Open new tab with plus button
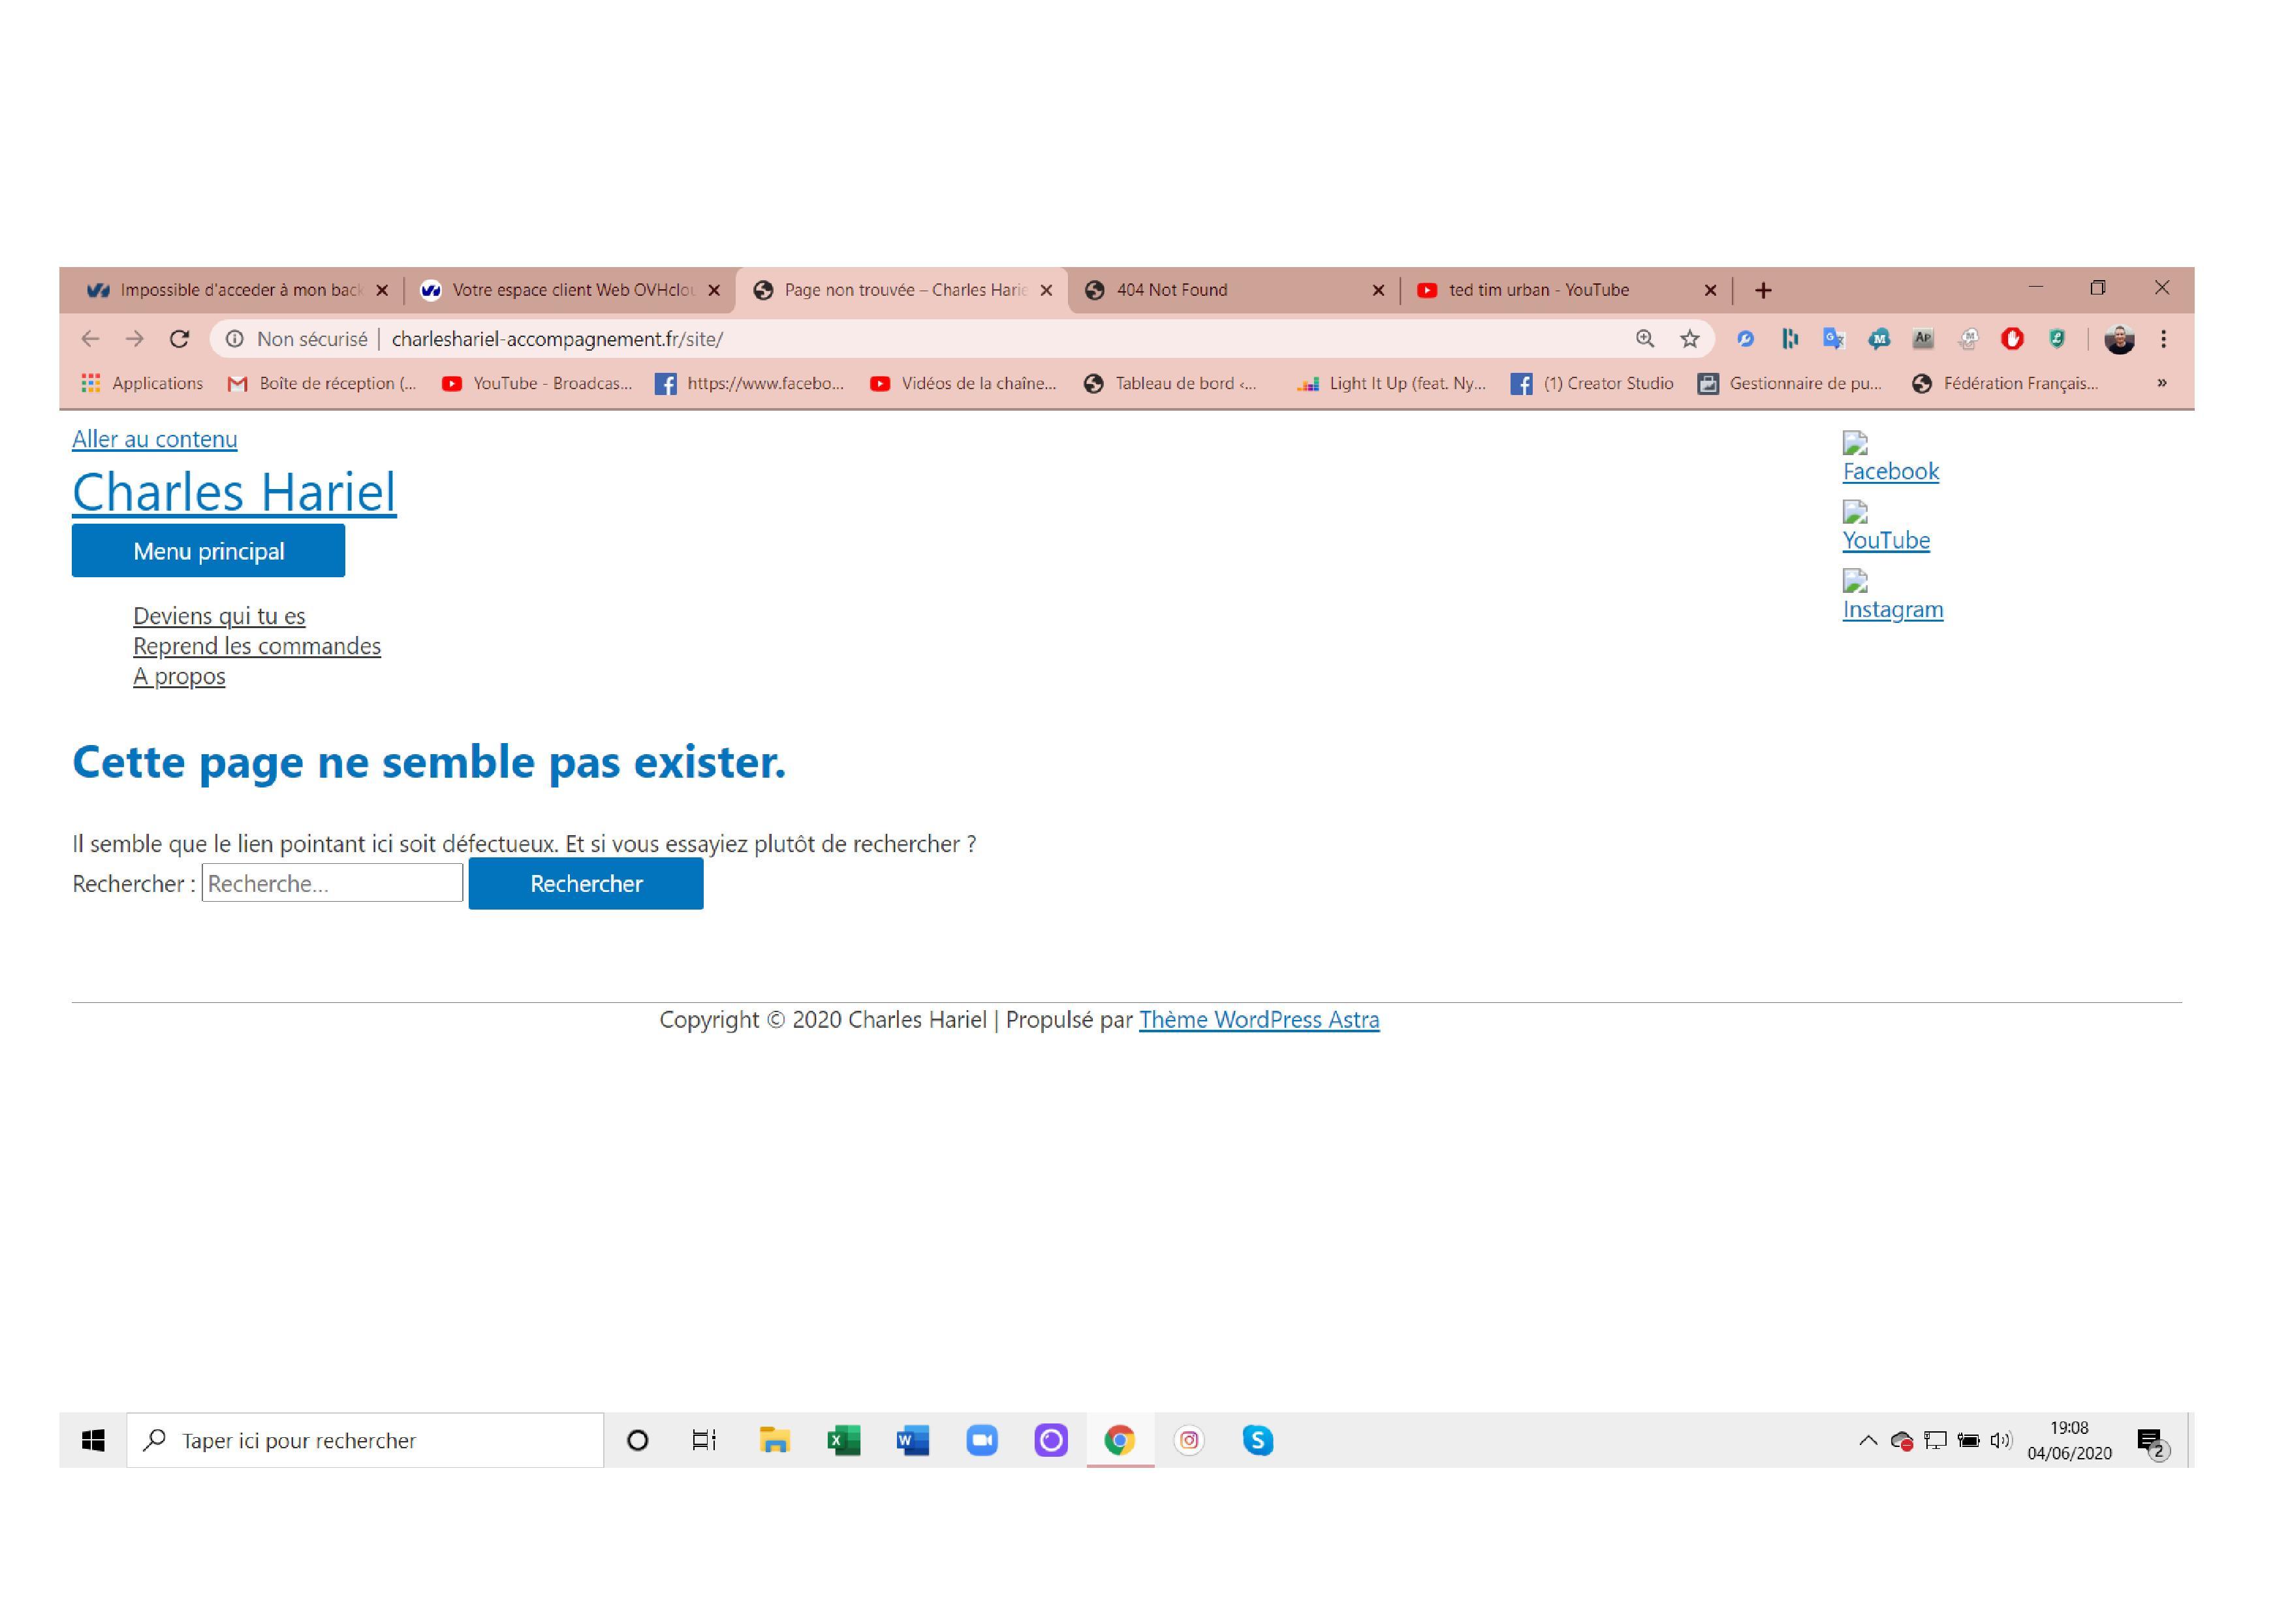2290x1620 pixels. 1763,291
